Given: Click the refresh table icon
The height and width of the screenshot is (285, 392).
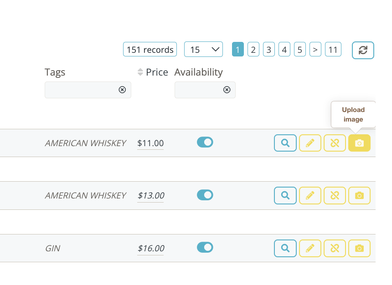Looking at the screenshot, I should tap(363, 50).
